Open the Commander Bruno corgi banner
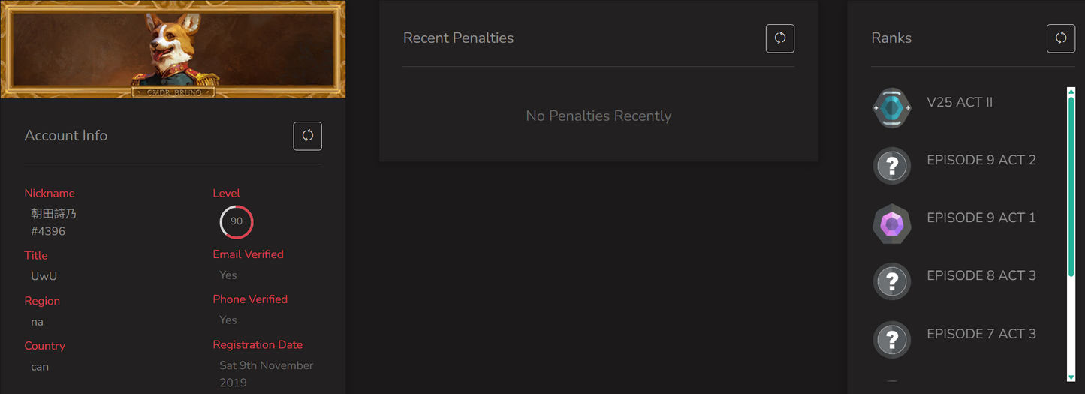 (x=173, y=50)
